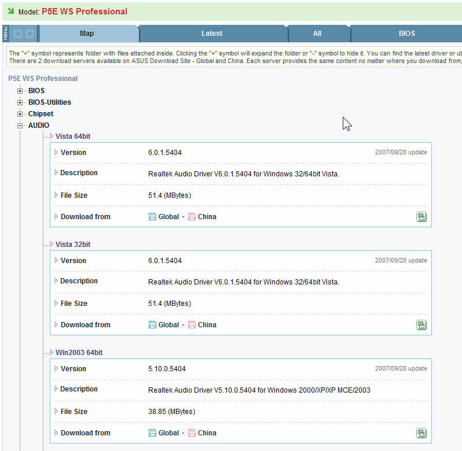Click the Global download disk icon under Vista 64bit
The height and width of the screenshot is (451, 462).
pos(152,217)
